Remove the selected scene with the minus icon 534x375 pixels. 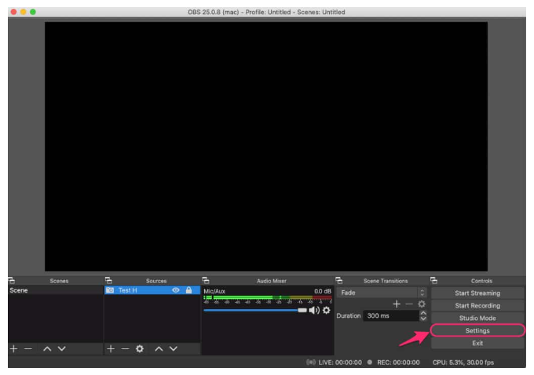(x=28, y=349)
